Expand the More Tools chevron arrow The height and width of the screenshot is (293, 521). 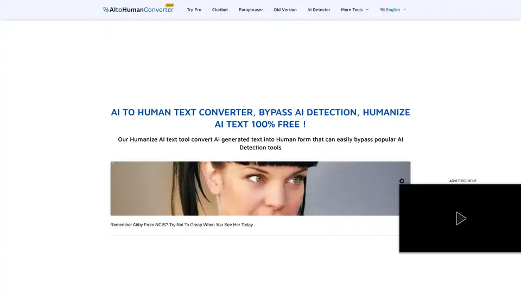[x=367, y=10]
